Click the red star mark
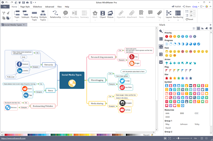213x141 pixels. tap(166, 78)
